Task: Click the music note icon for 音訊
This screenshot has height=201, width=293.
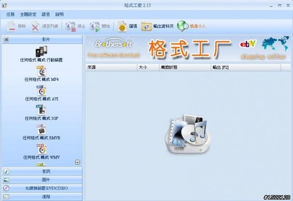Action: click(6, 171)
